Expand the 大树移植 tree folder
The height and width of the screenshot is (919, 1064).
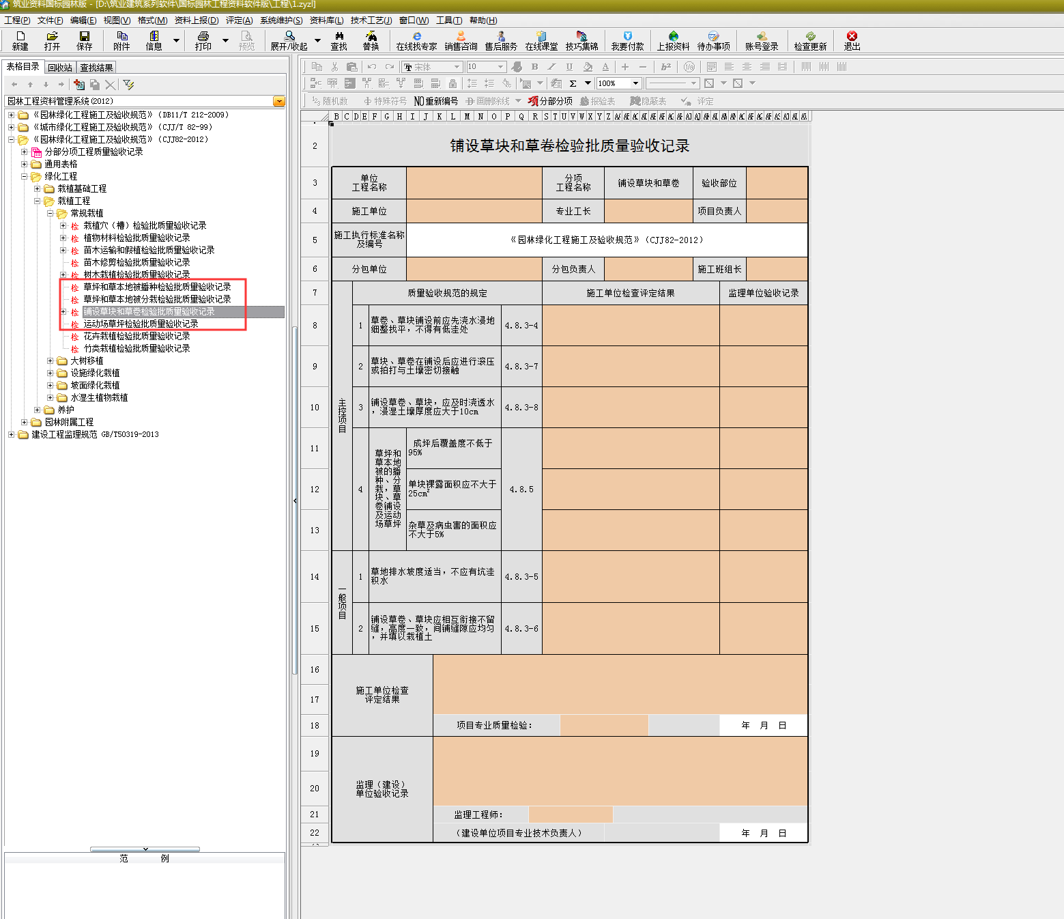(x=50, y=360)
